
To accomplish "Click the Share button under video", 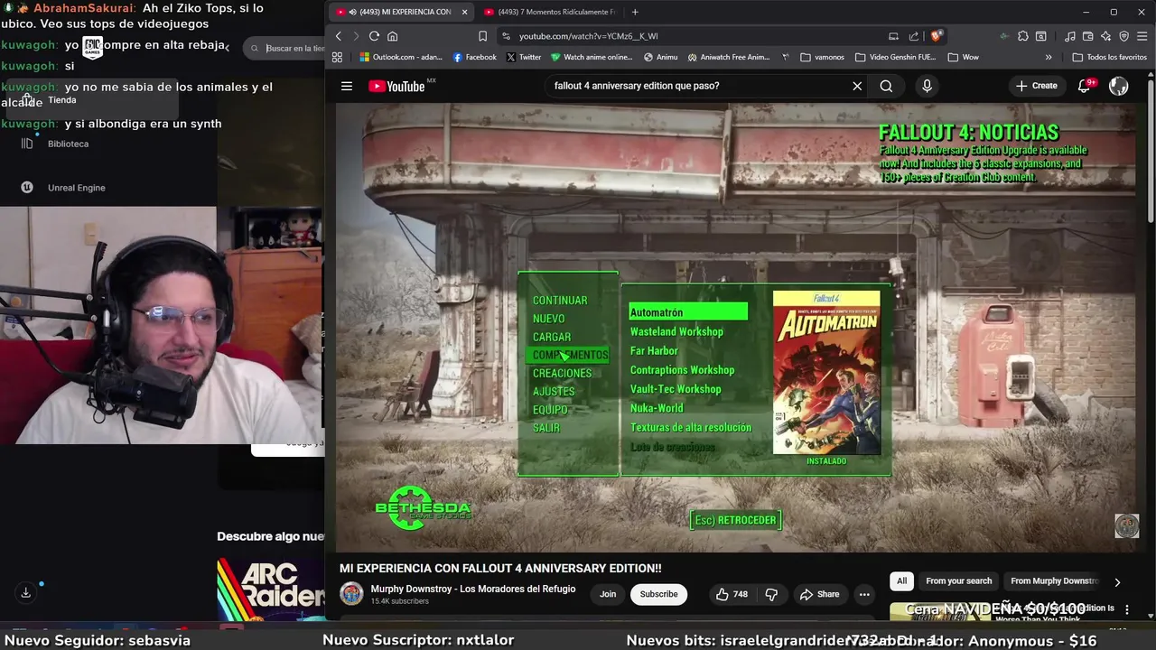I will (x=819, y=594).
